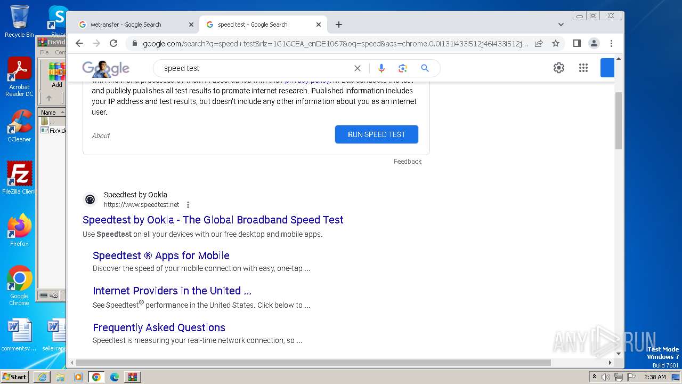Viewport: 682px width, 384px height.
Task: Open Chrome side panel icon
Action: pyautogui.click(x=577, y=43)
